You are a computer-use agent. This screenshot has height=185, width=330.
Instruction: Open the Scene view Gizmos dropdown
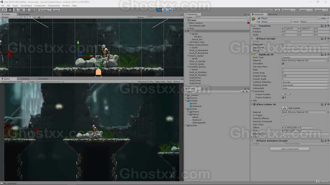[141, 17]
